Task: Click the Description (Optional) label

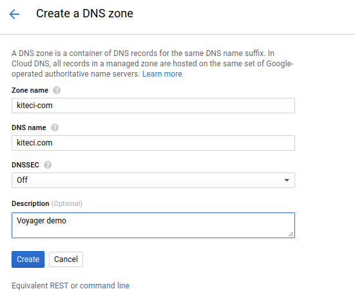Action: click(x=47, y=203)
